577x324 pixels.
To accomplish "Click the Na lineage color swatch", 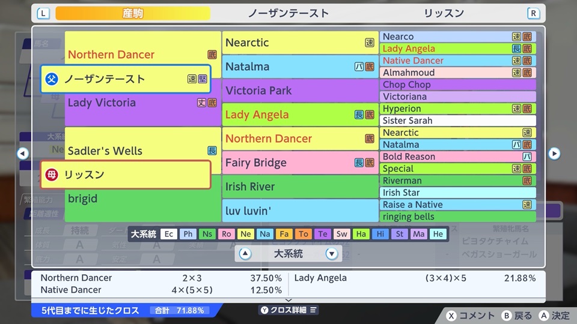I will (265, 234).
